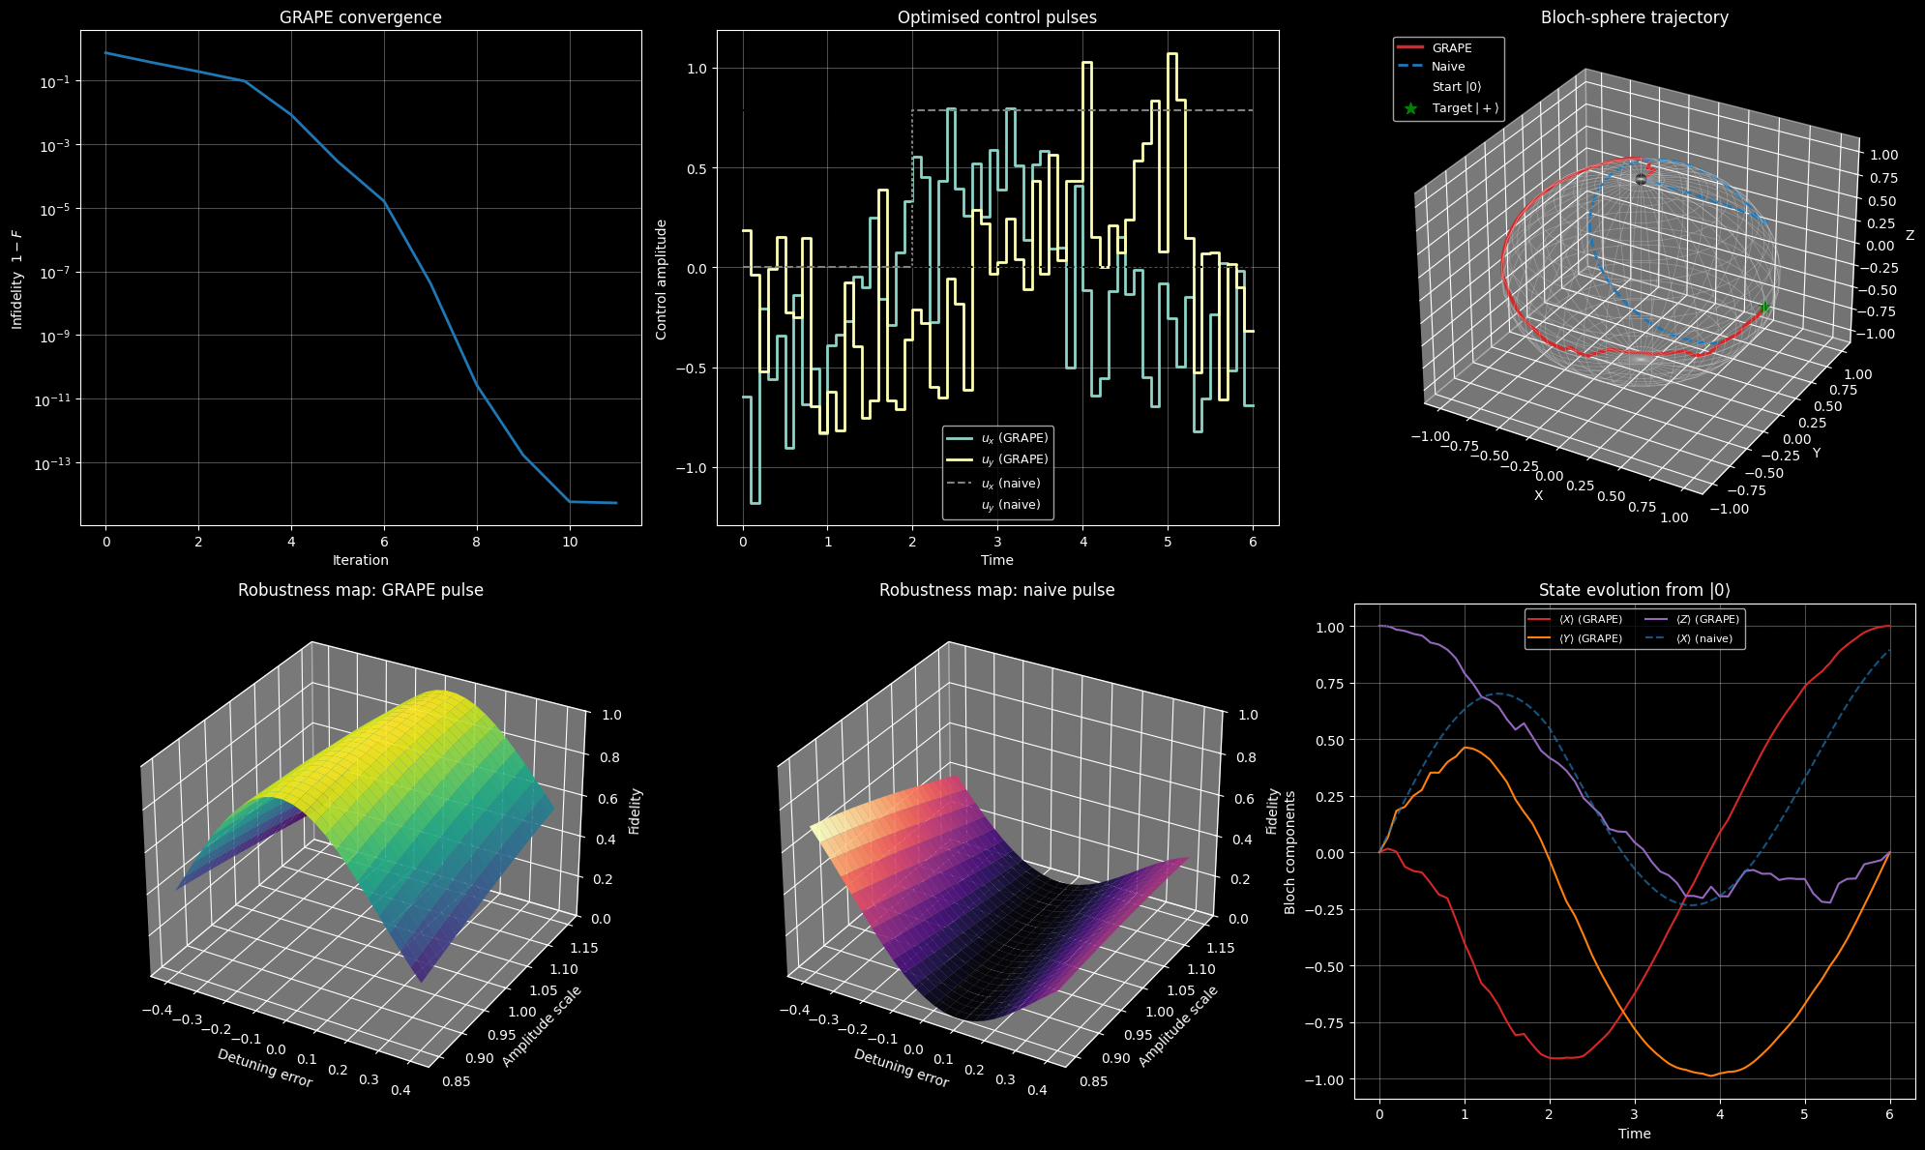
Task: Click the 'State evolution from |0⟩' title
Action: 1635,590
